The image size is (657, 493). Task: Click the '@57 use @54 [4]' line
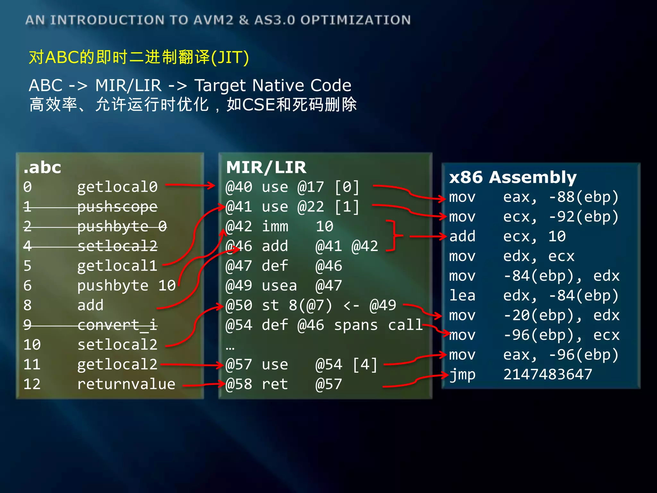pos(302,365)
